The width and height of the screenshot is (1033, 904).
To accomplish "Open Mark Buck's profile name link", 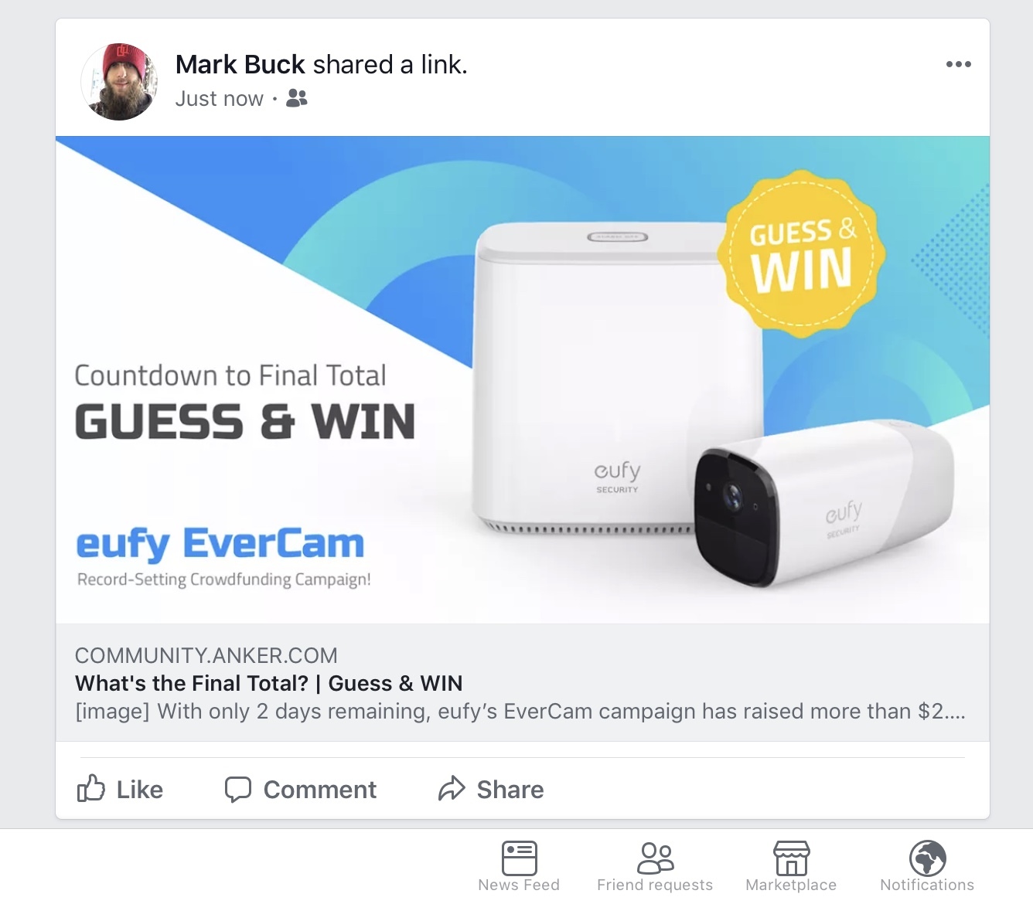I will point(240,64).
